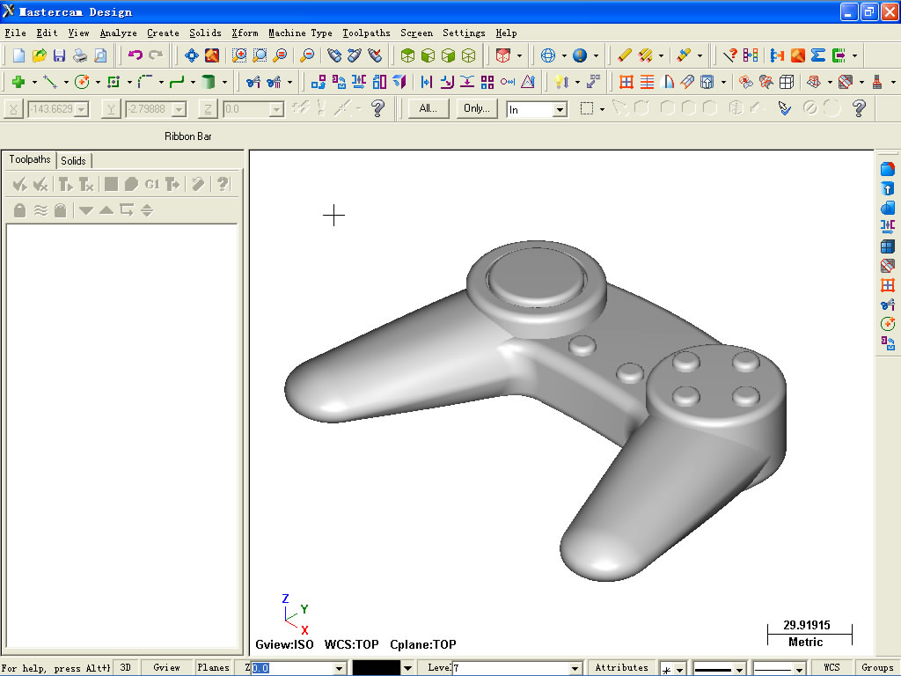
Task: Open the Toolpaths menu
Action: pos(366,33)
